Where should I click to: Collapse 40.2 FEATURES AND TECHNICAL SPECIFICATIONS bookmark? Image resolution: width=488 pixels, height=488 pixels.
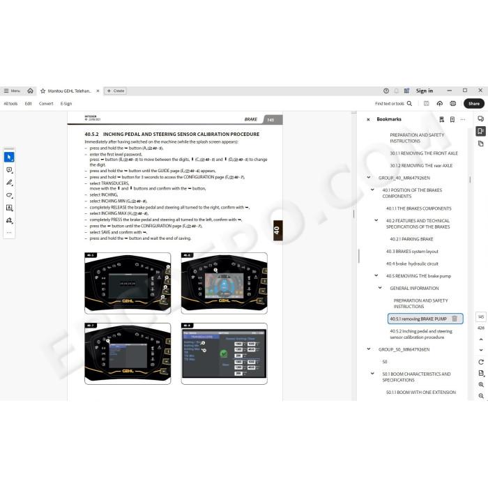pos(376,220)
